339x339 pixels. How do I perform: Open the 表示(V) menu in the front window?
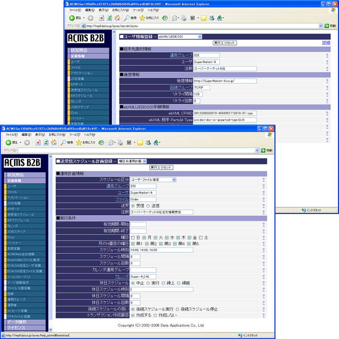point(40,134)
